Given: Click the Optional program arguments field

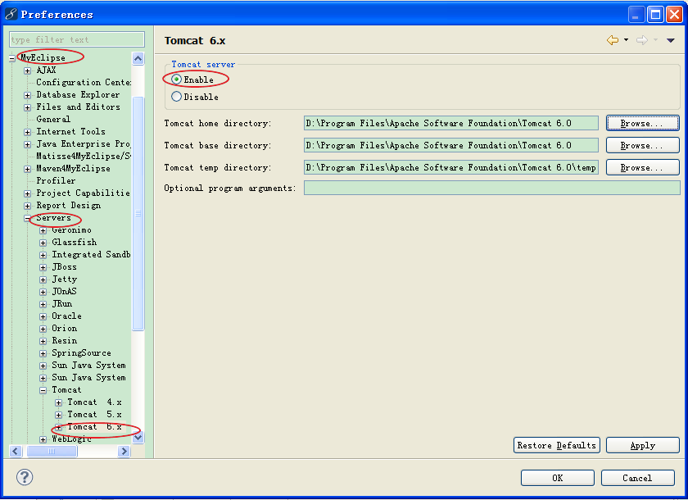Looking at the screenshot, I should coord(492,188).
